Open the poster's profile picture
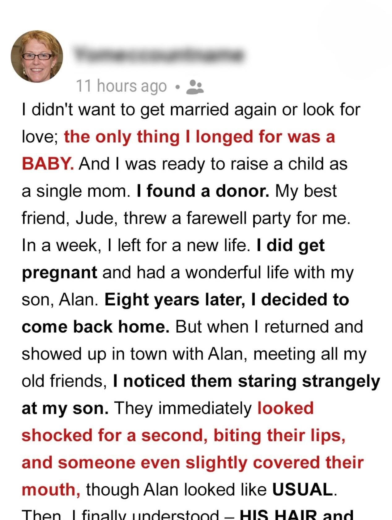 point(37,57)
